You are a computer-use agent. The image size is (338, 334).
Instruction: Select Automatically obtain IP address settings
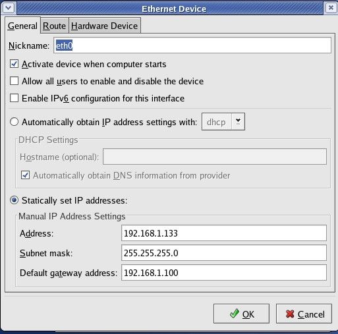[x=14, y=122]
